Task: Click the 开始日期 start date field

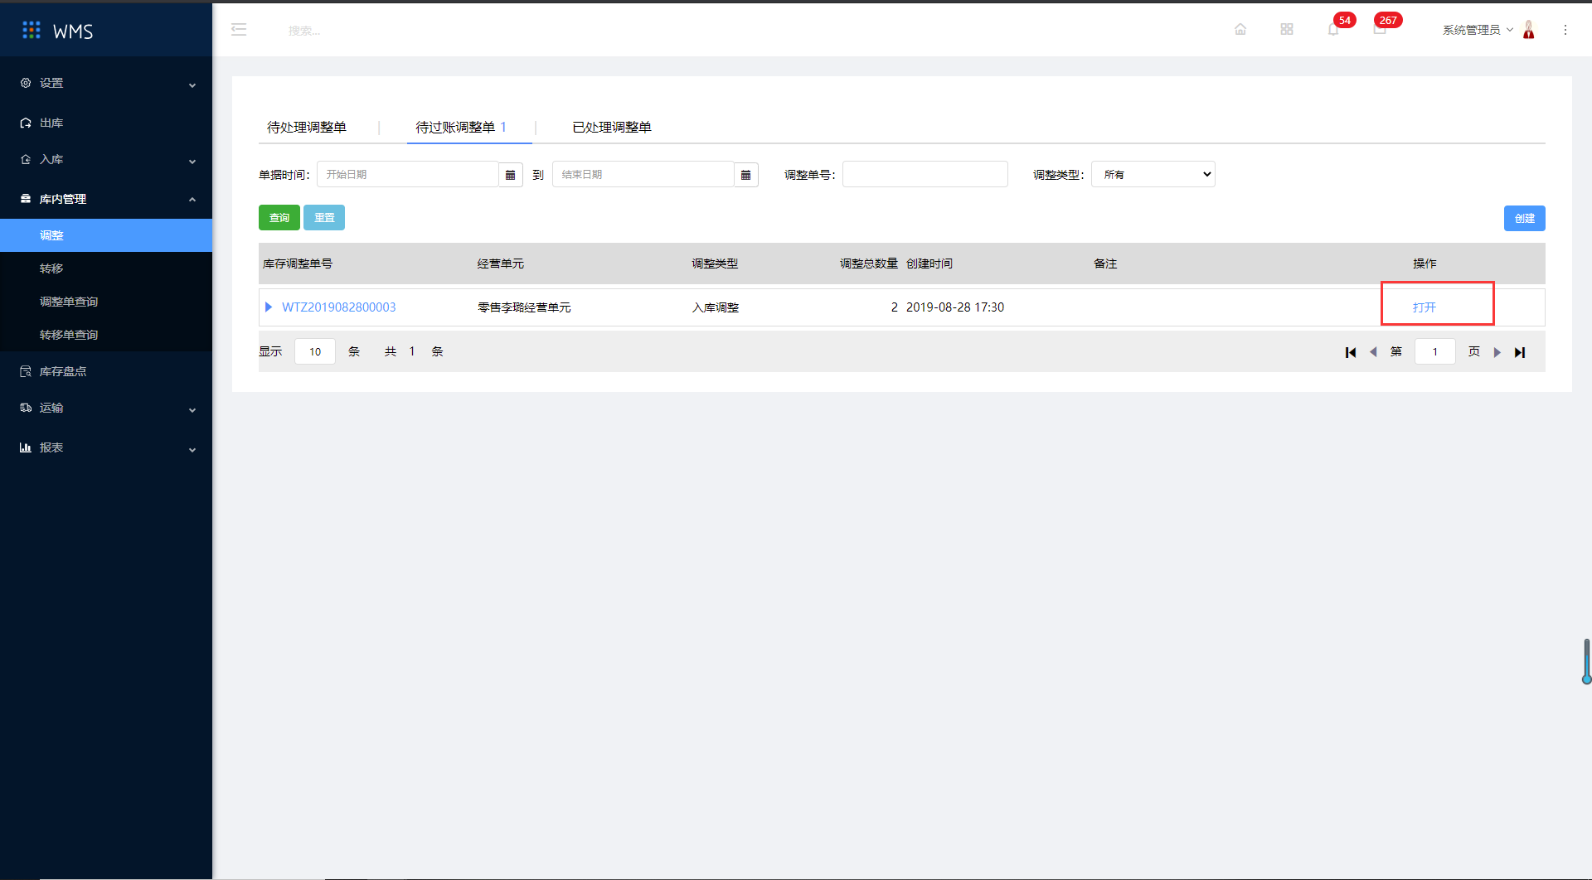Action: point(408,175)
